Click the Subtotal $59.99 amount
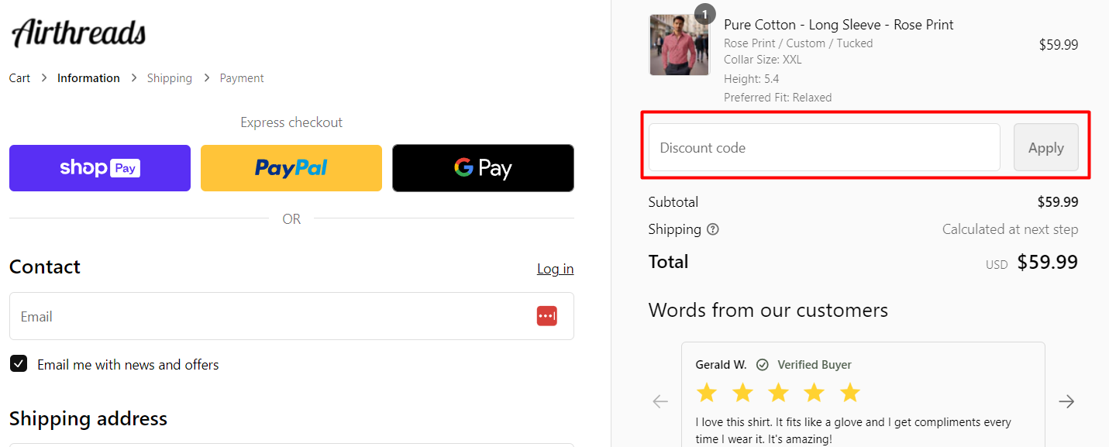Screen dimensions: 1109x447 click(x=1058, y=202)
